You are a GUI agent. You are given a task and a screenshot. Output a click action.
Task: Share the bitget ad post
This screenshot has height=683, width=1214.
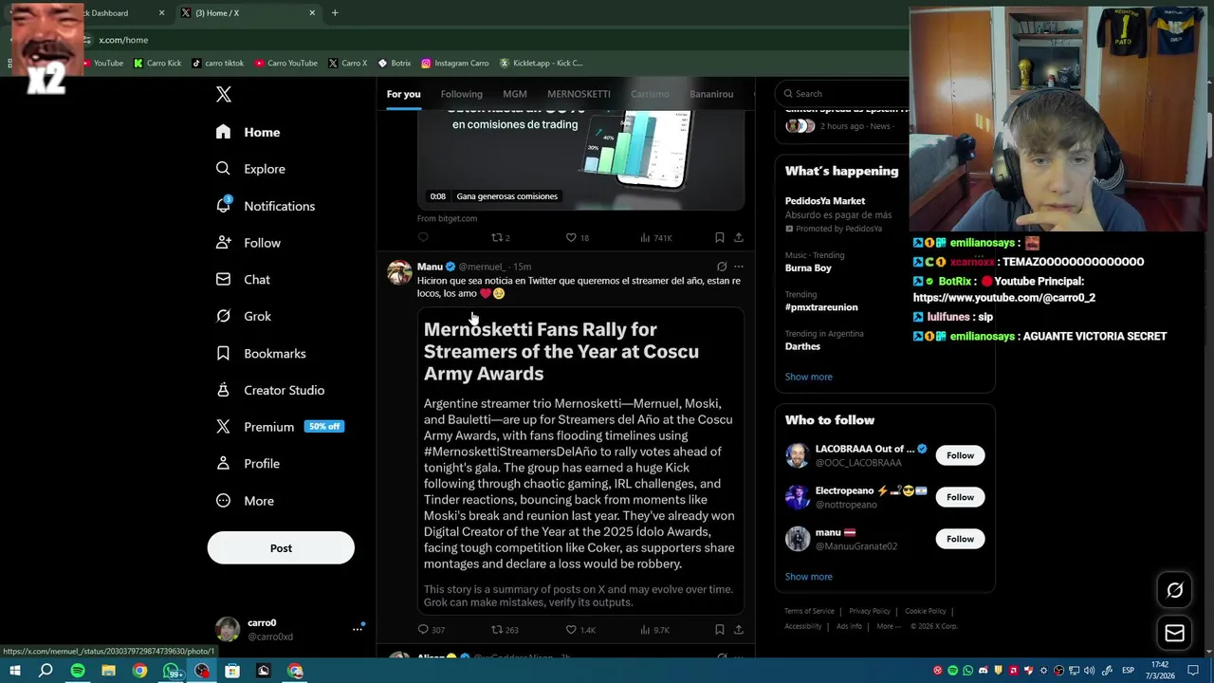739,237
